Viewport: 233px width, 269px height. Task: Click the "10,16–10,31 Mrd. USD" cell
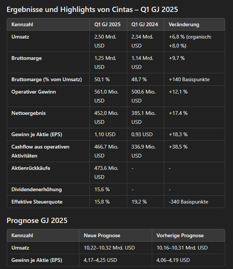point(182,248)
